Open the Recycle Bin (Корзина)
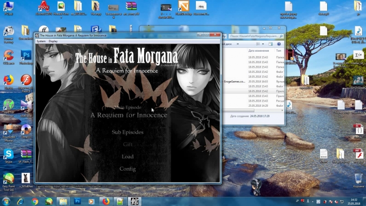The height and width of the screenshot is (206, 366). pyautogui.click(x=359, y=180)
